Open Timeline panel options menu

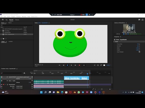[17, 69]
